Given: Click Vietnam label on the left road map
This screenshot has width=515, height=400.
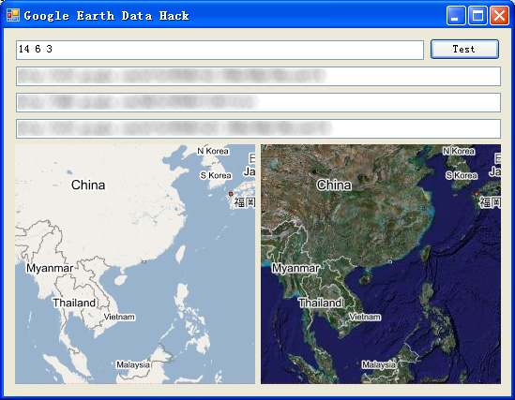Looking at the screenshot, I should [x=119, y=317].
